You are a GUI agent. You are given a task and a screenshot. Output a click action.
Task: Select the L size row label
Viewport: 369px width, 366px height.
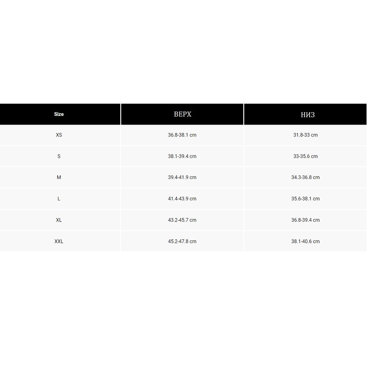tap(59, 199)
